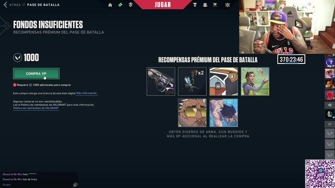Select the woman with butterfly card reward
Screen dimensions: 335x188
tap(255, 81)
